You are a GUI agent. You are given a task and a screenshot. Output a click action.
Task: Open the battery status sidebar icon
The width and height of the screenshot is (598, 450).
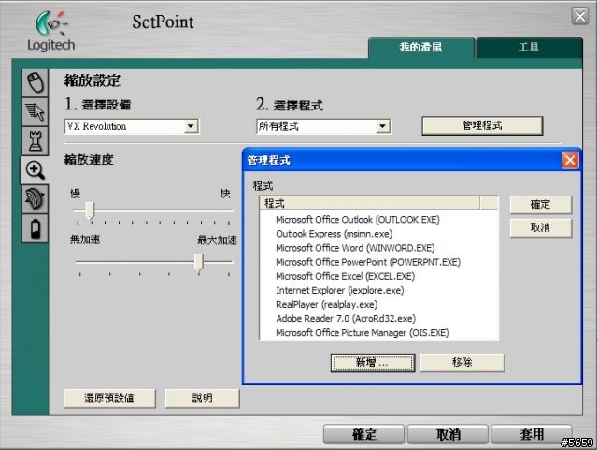point(36,228)
